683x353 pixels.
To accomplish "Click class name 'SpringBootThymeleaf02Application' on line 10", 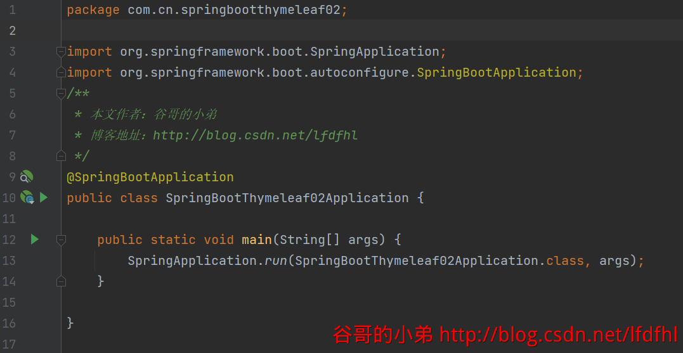I will click(287, 198).
